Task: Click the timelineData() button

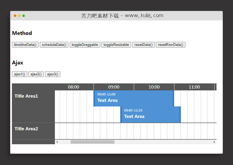Action: (x=25, y=45)
